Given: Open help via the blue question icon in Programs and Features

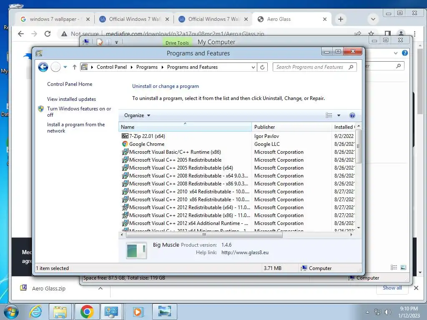Looking at the screenshot, I should pos(352,115).
